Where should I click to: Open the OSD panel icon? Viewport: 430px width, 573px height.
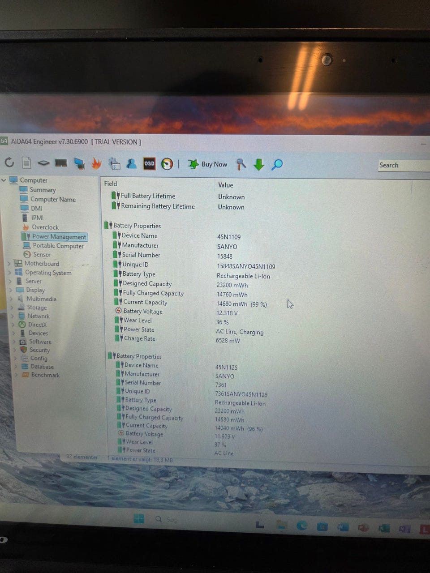pos(149,164)
